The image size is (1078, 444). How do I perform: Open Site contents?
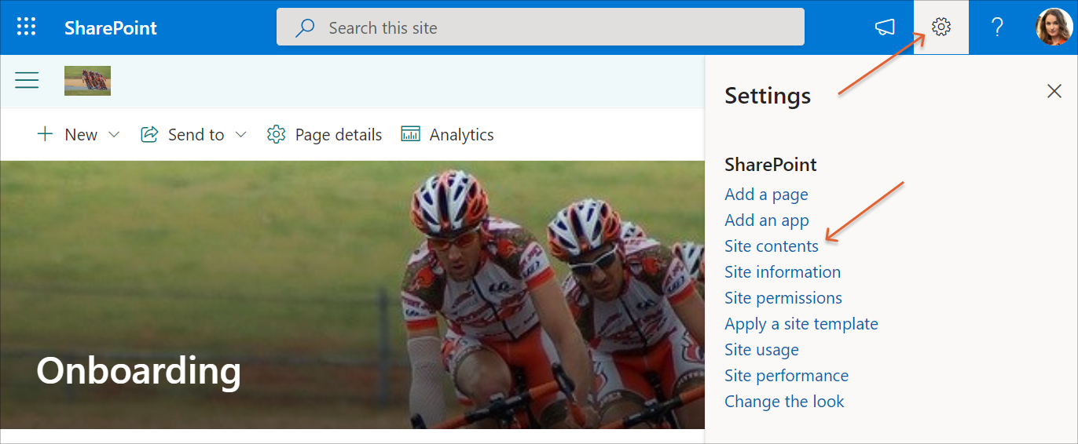point(771,246)
